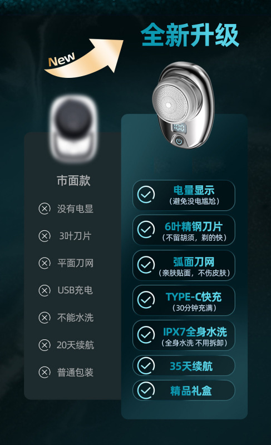The height and width of the screenshot is (445, 271).
Task: Click the power button on the silver shaver
Action: tap(179, 141)
